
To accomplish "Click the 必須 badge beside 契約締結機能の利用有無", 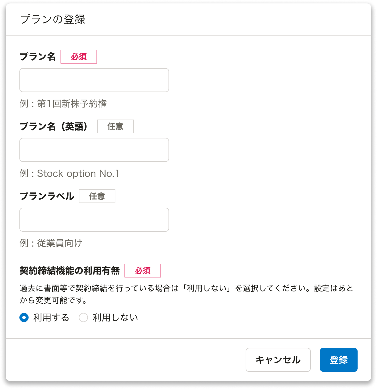I will 143,271.
